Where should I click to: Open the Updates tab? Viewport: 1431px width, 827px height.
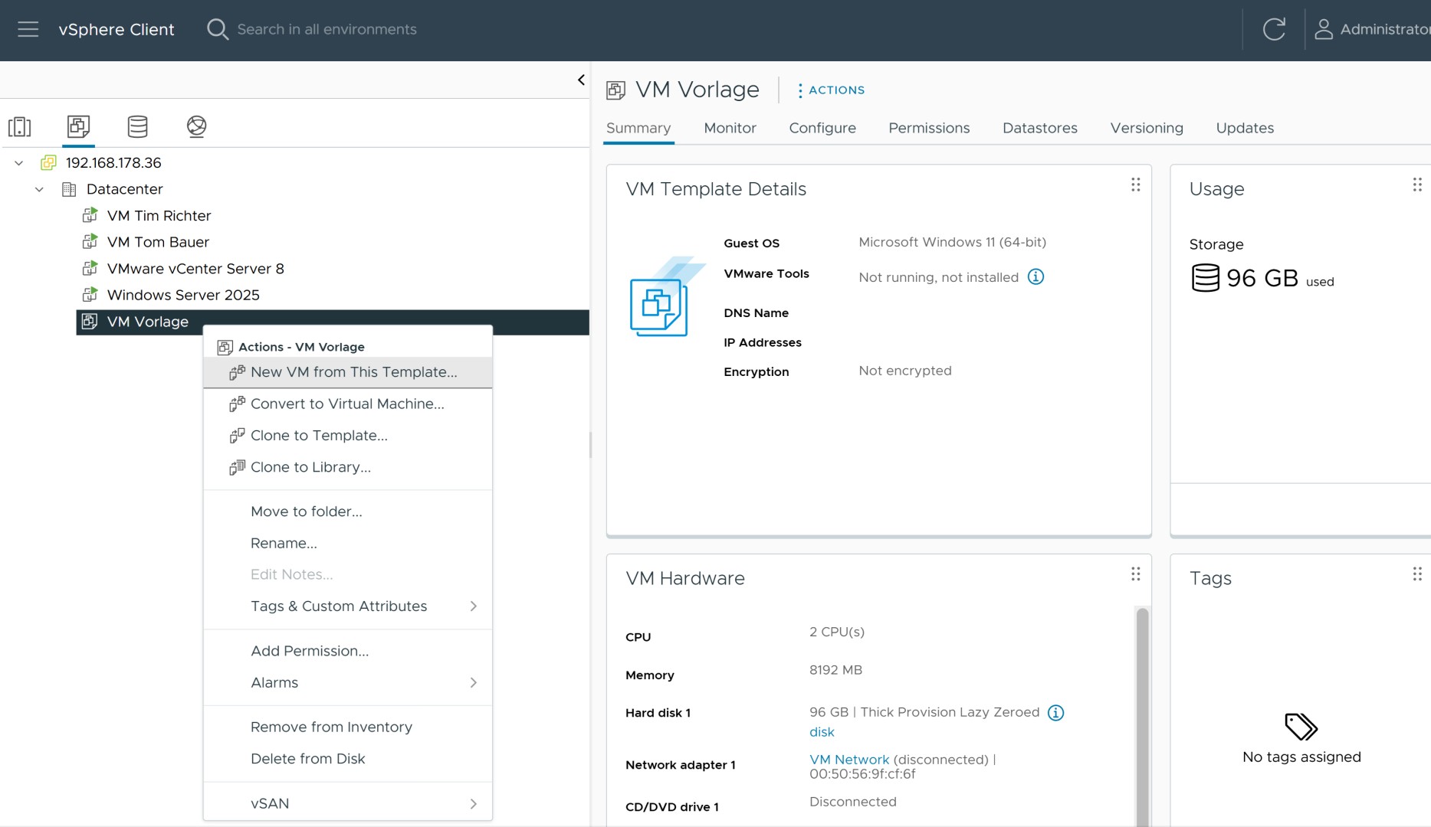point(1245,128)
